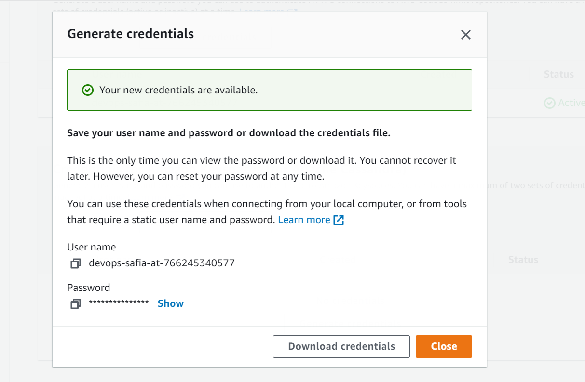The width and height of the screenshot is (585, 382).
Task: Download the credentials file
Action: (341, 346)
